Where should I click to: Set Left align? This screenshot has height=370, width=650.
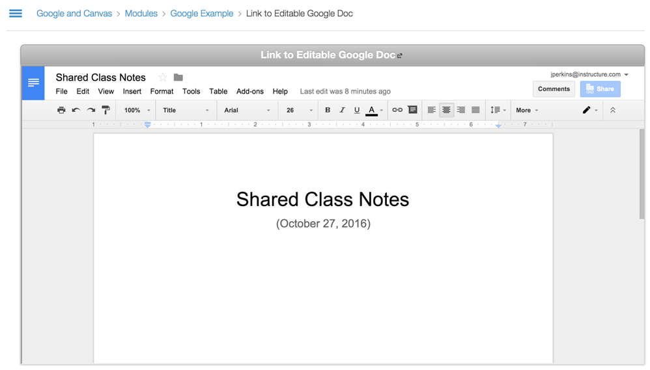pyautogui.click(x=432, y=110)
